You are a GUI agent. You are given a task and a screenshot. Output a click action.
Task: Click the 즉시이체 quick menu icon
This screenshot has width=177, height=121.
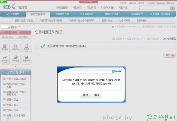point(5,48)
